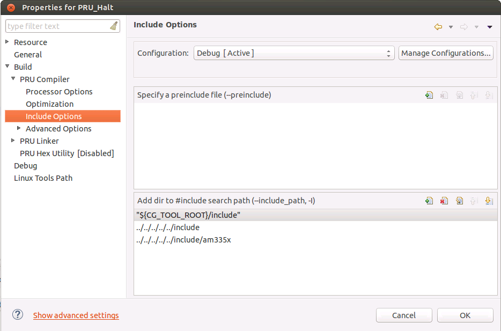Click the type filter text field
Viewport: 501px width, 331px height.
(59, 26)
